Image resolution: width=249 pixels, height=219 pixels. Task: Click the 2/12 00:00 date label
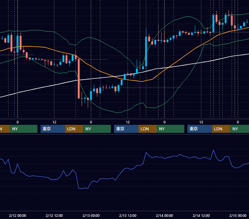pos(18,215)
